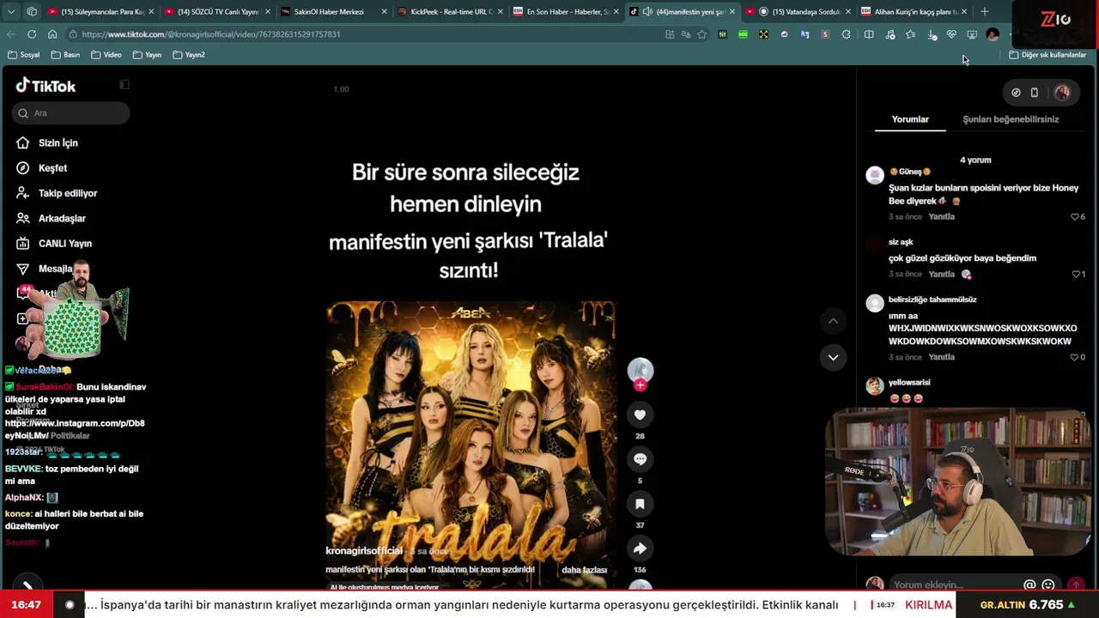The image size is (1099, 618).
Task: Open the emoji picker in comment box
Action: pyautogui.click(x=1048, y=585)
